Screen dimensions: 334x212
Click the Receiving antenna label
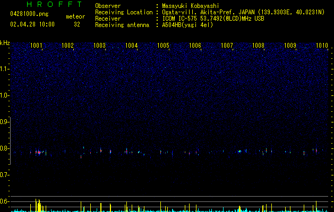pos(122,25)
